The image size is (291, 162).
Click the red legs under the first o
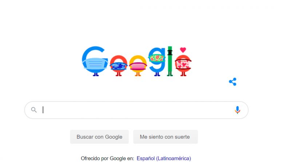(x=119, y=74)
